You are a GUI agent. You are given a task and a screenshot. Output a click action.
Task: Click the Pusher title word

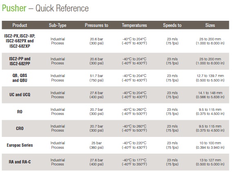click(x=14, y=8)
